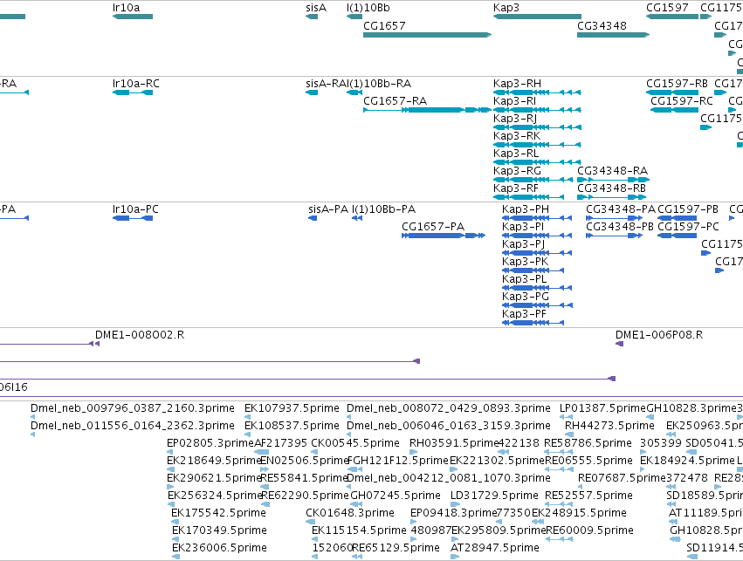Select protein Kap3-PF

[x=533, y=324]
